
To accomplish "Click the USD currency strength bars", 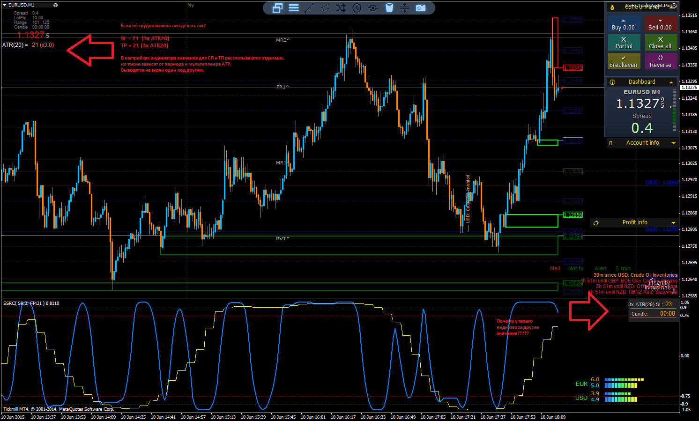I will pyautogui.click(x=621, y=397).
